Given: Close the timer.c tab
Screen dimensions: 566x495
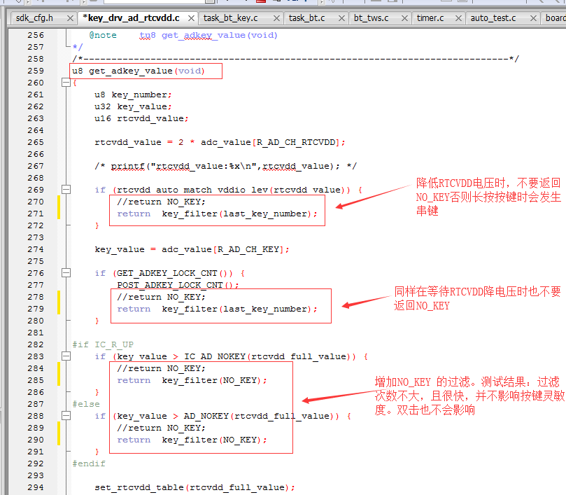Looking at the screenshot, I should pyautogui.click(x=458, y=18).
